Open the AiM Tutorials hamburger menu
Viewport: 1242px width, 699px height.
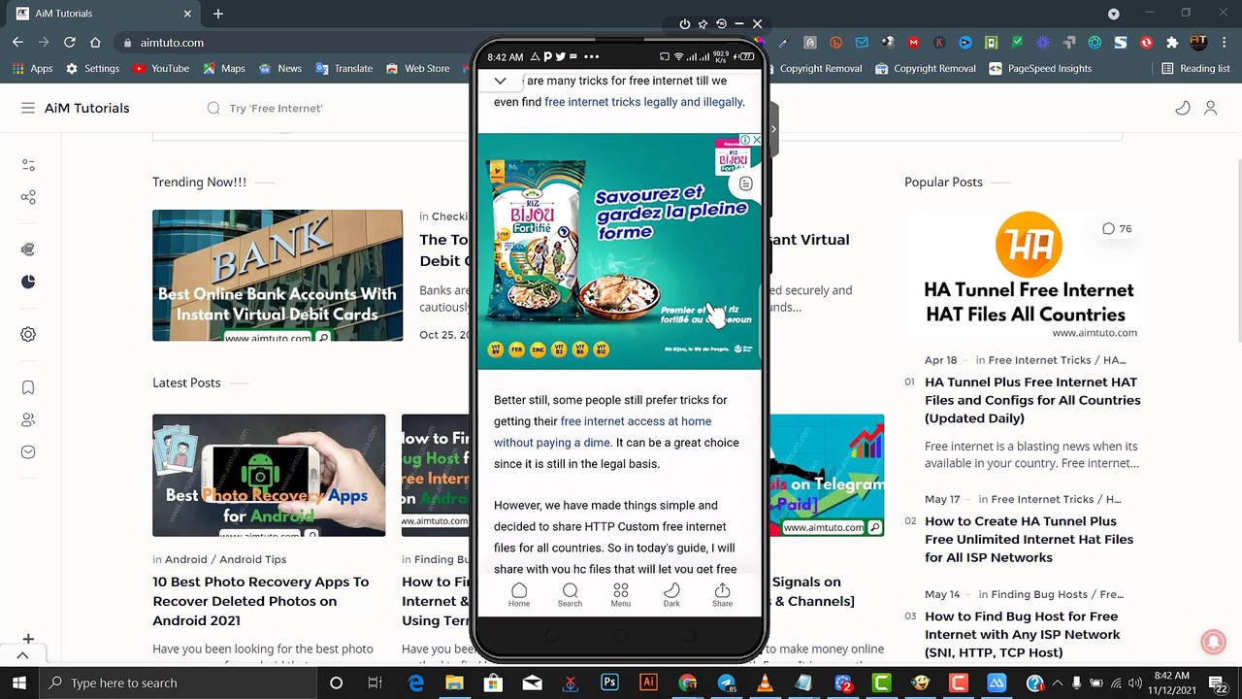pyautogui.click(x=28, y=108)
